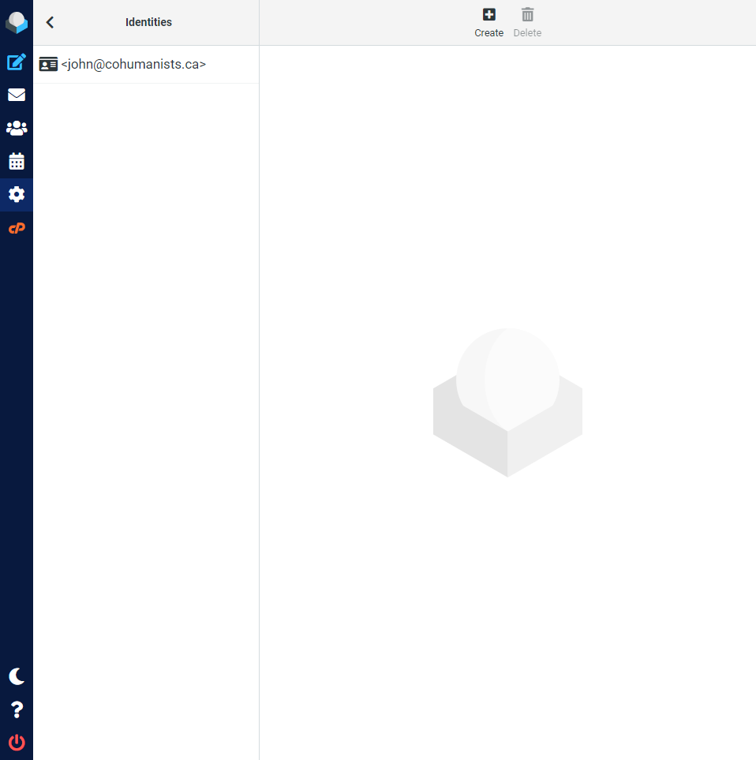Go back using the Identities back arrow
The width and height of the screenshot is (756, 760).
pyautogui.click(x=50, y=22)
